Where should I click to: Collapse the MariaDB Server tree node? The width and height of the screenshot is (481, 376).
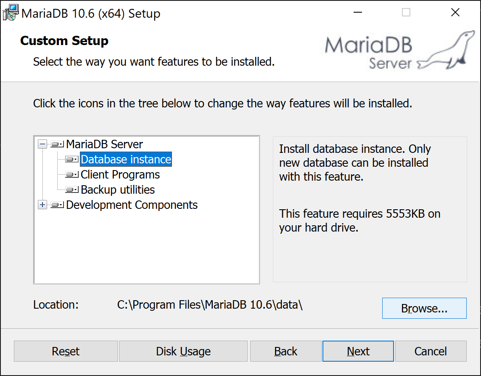click(42, 144)
